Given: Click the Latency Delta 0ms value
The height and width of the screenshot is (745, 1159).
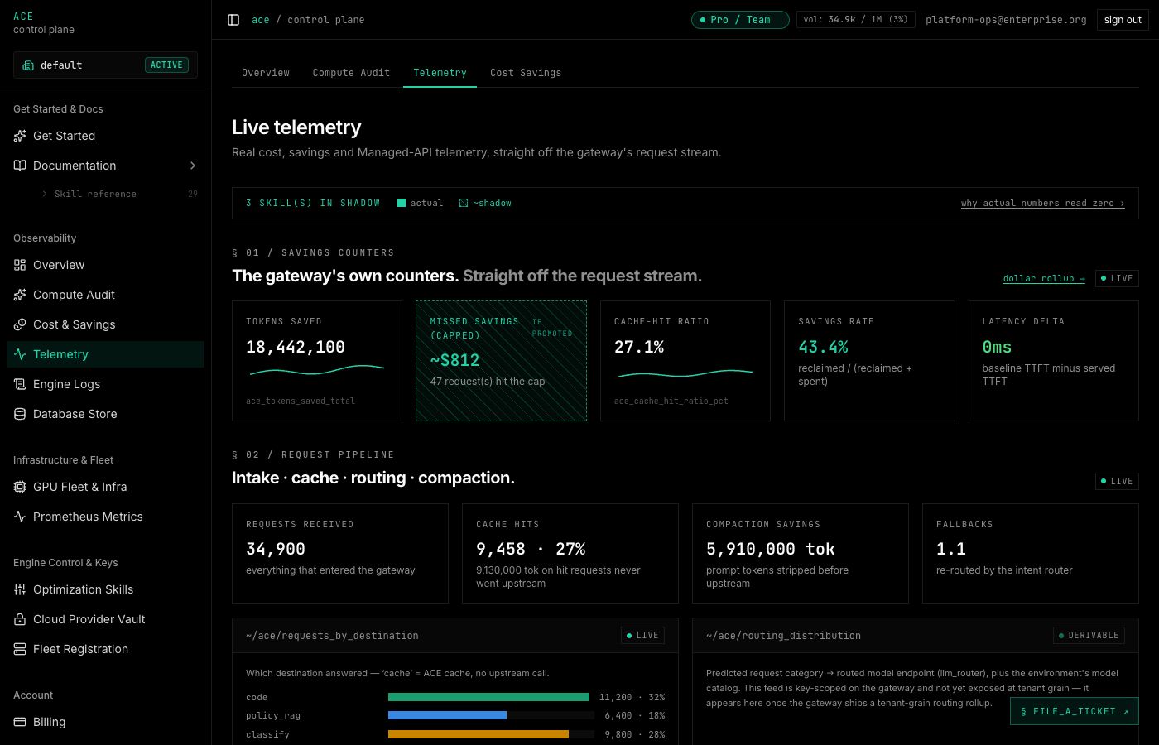Looking at the screenshot, I should (x=997, y=347).
